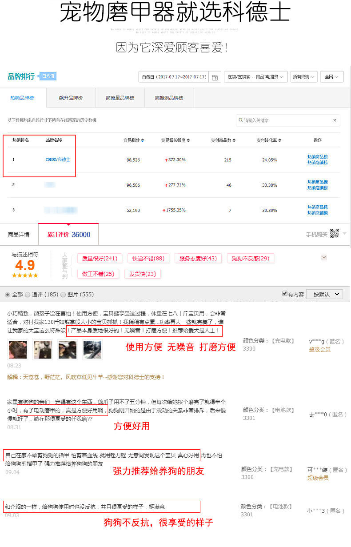Expand the review tags with the small chevron
This screenshot has width=351, height=547.
(x=324, y=257)
